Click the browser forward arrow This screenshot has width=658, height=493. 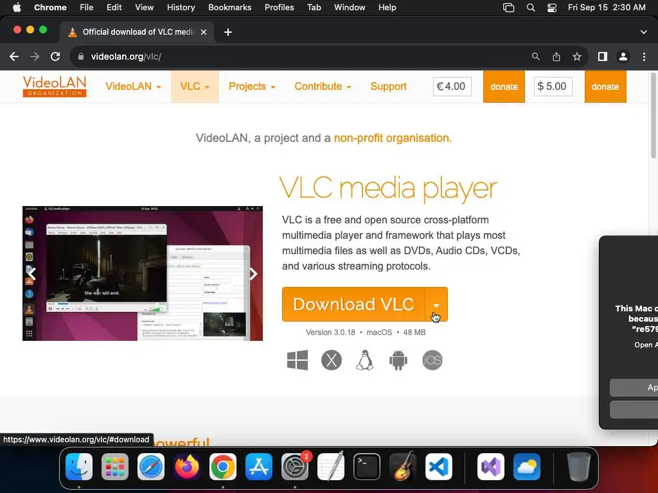35,56
